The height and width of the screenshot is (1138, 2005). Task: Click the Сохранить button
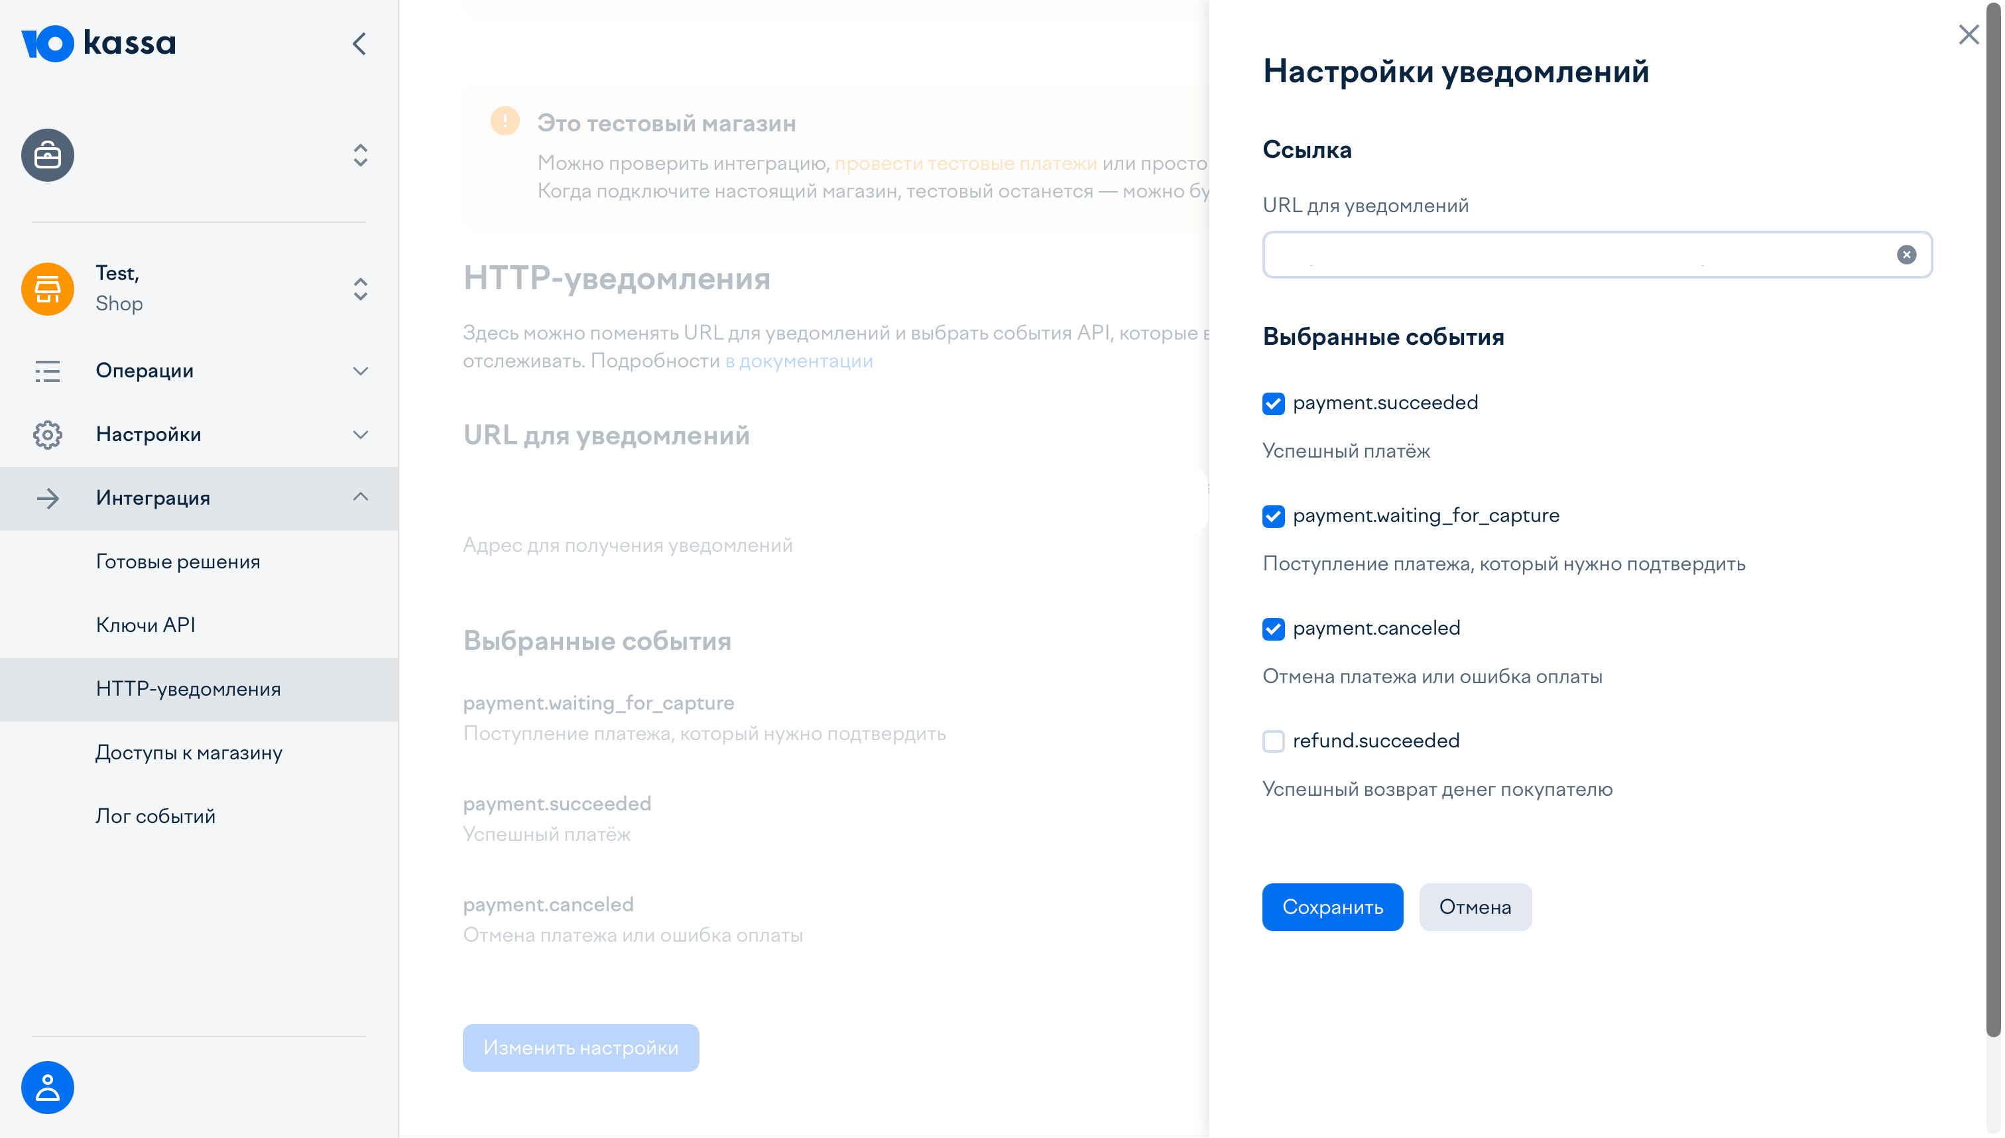1331,907
